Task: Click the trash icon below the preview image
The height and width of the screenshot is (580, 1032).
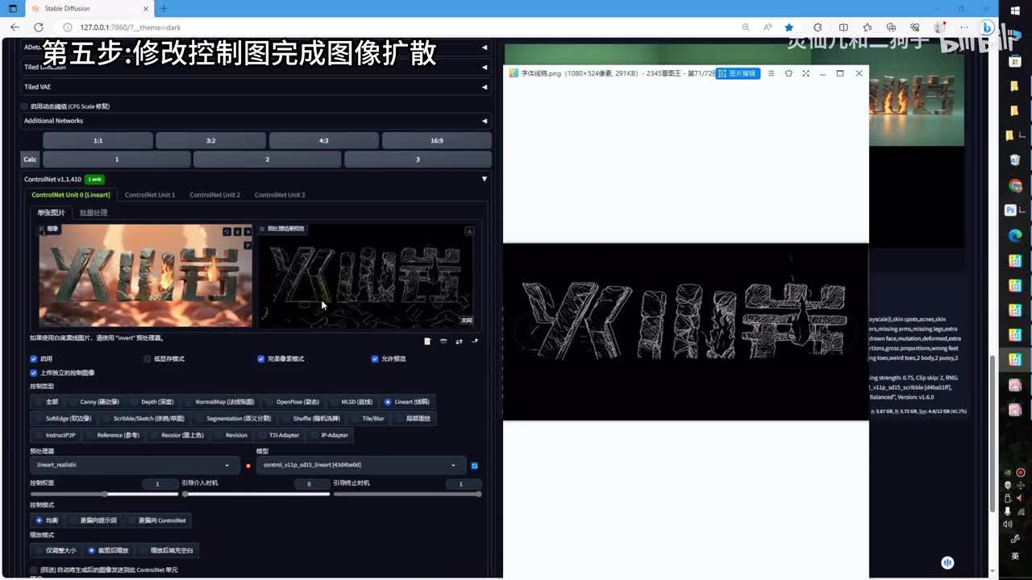Action: pyautogui.click(x=427, y=342)
